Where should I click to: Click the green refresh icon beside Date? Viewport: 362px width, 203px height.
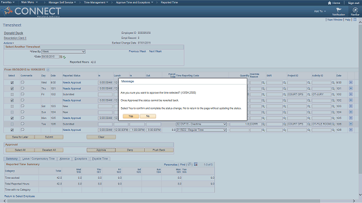(64, 57)
